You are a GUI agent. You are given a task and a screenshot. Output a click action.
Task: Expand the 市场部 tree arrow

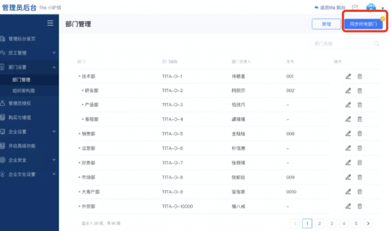[79, 177]
